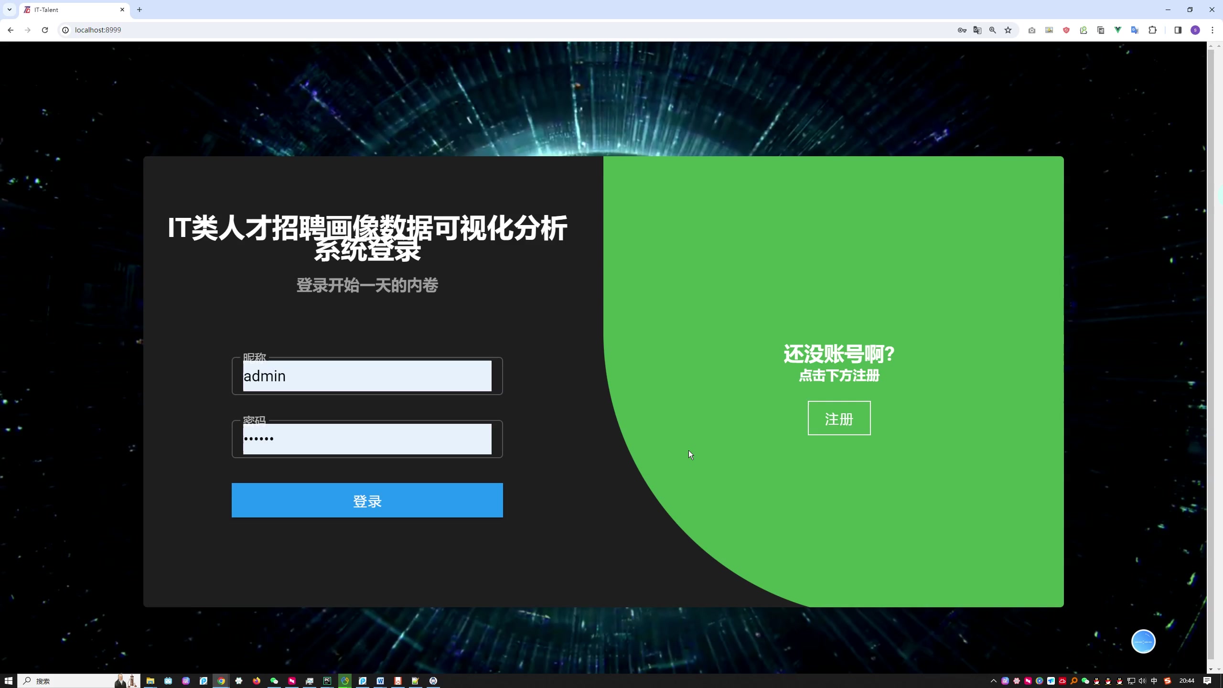The width and height of the screenshot is (1223, 688).
Task: Click the browser refresh/reload icon
Action: (x=44, y=30)
